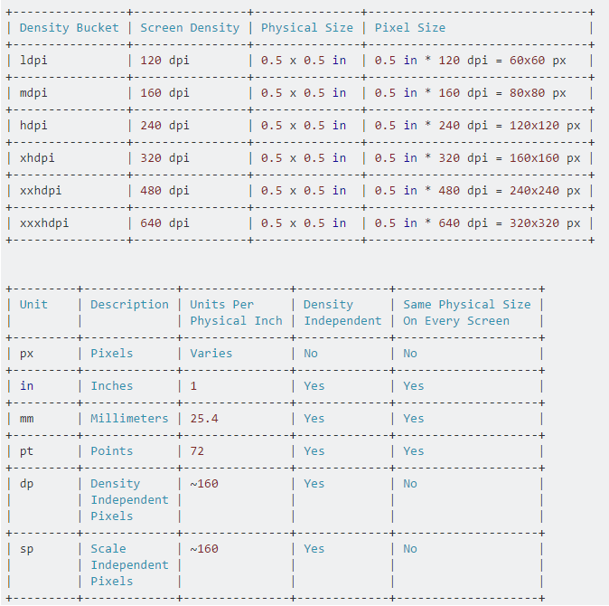Select the 'sp' unit cell
This screenshot has width=609, height=606.
pyautogui.click(x=26, y=549)
